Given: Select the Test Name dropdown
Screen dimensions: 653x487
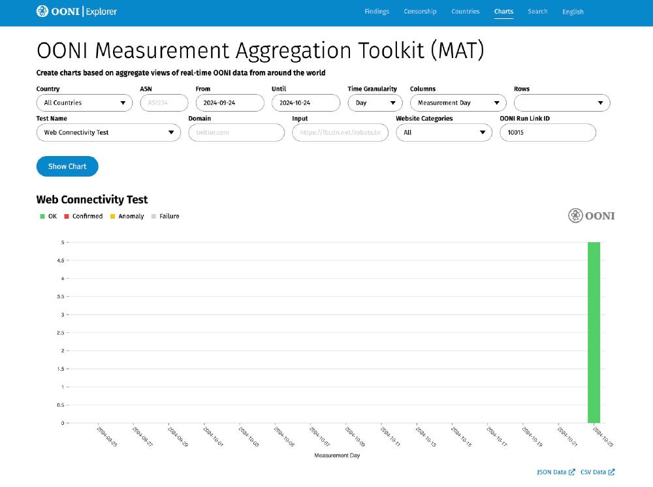Looking at the screenshot, I should coord(108,133).
